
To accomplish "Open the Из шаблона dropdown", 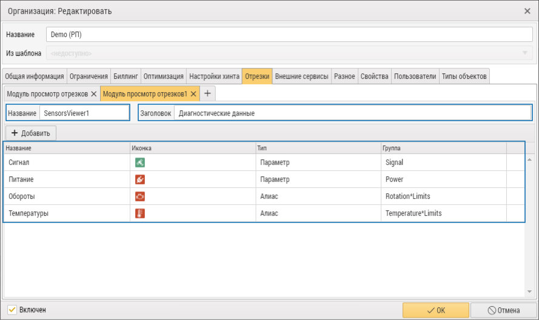I will [525, 53].
